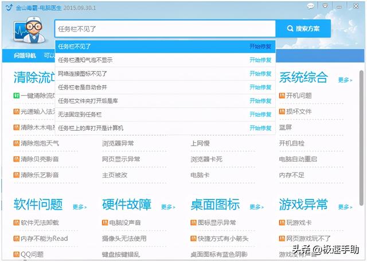Select the 问题导航 tab
The width and height of the screenshot is (367, 262).
25,56
